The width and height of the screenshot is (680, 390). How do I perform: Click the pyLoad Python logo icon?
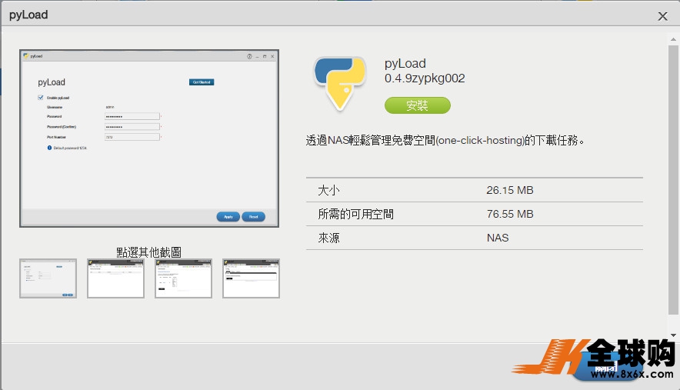(339, 84)
